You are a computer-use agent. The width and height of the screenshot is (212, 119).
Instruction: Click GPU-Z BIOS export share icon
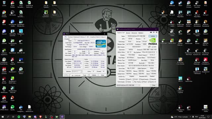(149, 47)
